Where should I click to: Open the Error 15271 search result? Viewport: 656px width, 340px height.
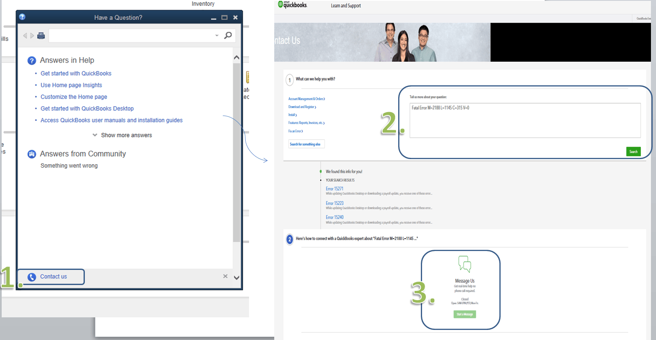(335, 189)
